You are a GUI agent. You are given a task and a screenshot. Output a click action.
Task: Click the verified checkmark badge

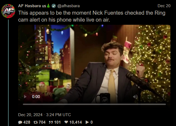click(x=54, y=6)
